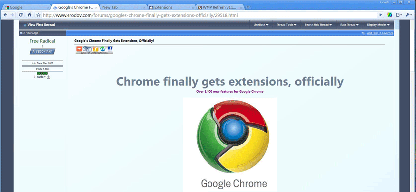
Task: Switch to the New Tab tab
Action: 124,7
